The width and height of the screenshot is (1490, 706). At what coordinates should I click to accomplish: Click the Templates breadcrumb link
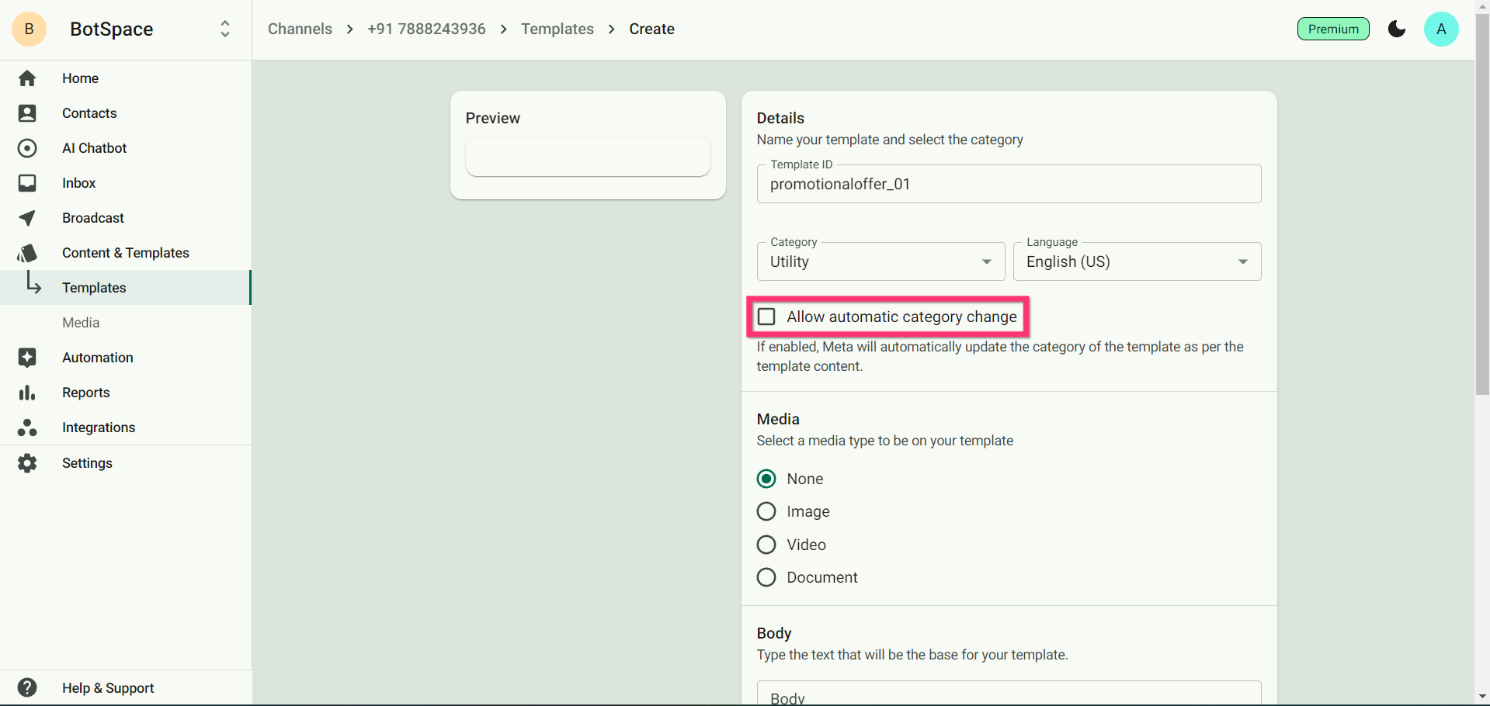[x=557, y=29]
